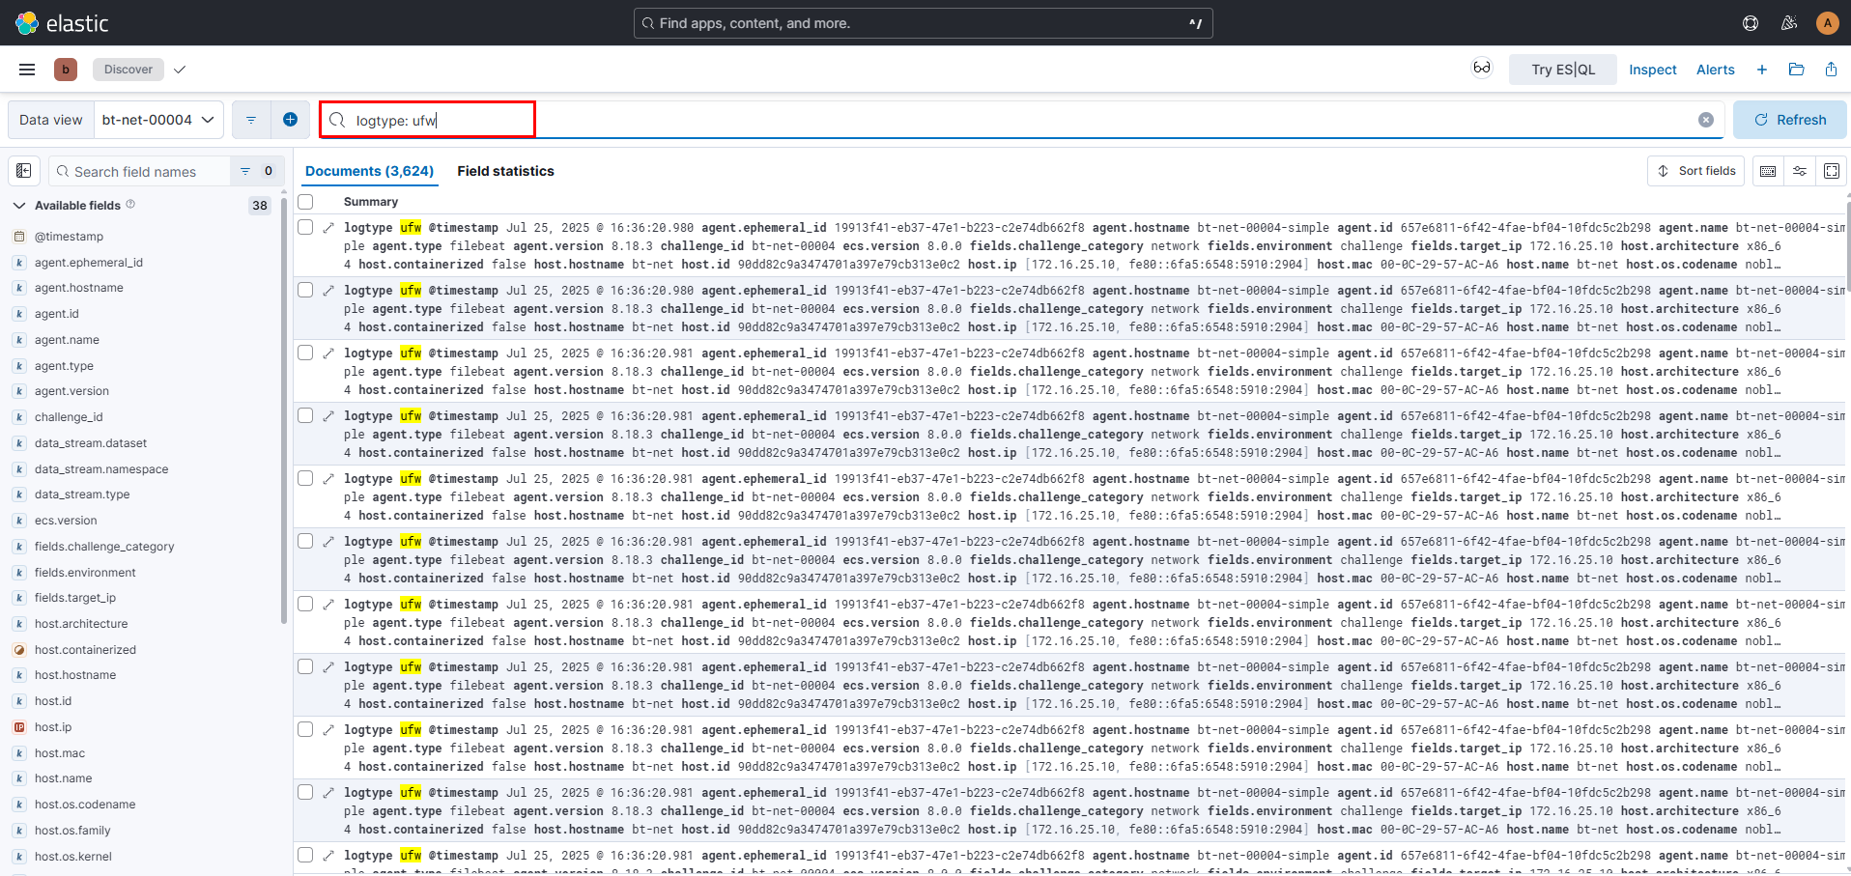The width and height of the screenshot is (1851, 876).
Task: Expand details of the third document row
Action: point(328,353)
